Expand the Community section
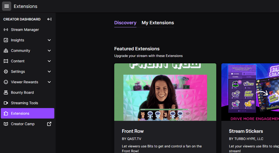The height and width of the screenshot is (153, 279). coord(49,51)
